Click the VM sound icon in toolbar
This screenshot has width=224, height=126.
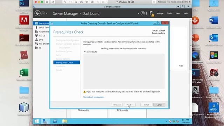coord(87,2)
